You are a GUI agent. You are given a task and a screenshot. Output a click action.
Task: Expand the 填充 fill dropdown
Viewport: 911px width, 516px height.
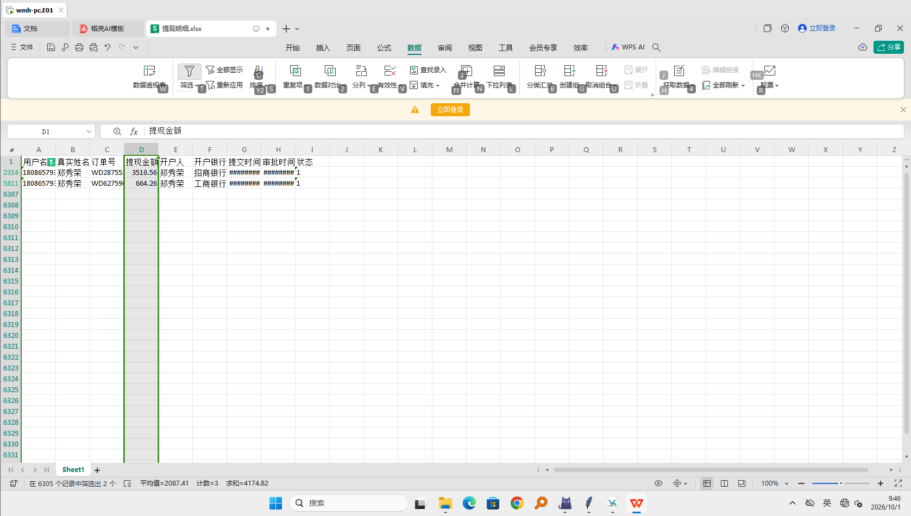pyautogui.click(x=425, y=85)
